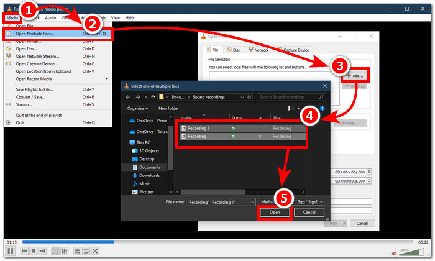Adjust VLC volume slider

[x=411, y=252]
